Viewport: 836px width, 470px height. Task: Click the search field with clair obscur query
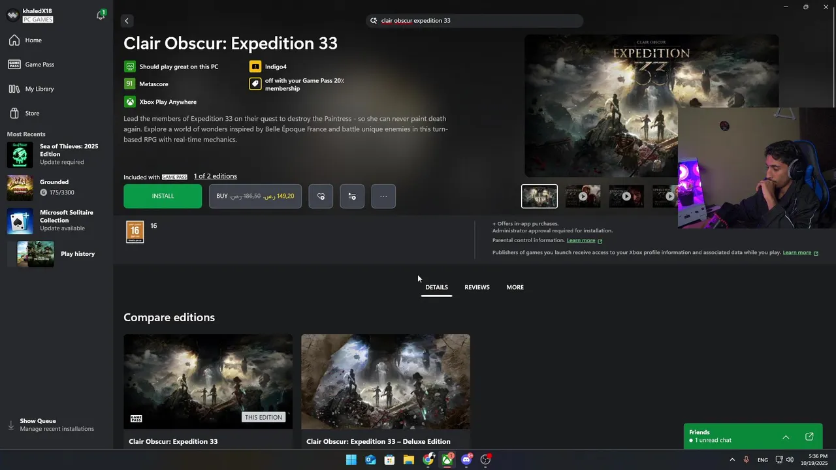click(x=474, y=21)
